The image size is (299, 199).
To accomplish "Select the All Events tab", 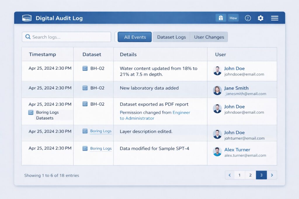I will pyautogui.click(x=135, y=37).
